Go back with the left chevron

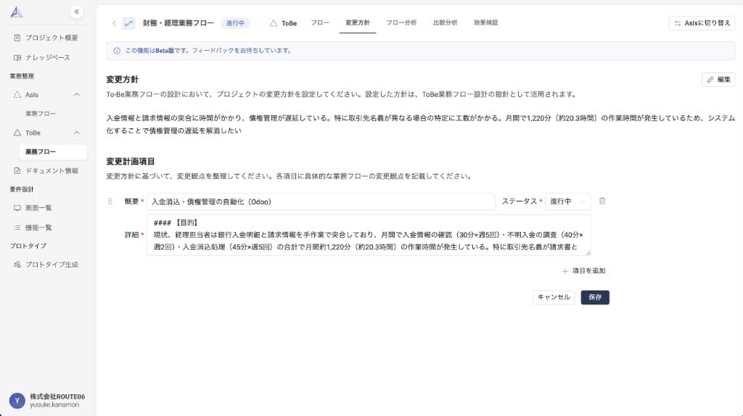point(114,23)
